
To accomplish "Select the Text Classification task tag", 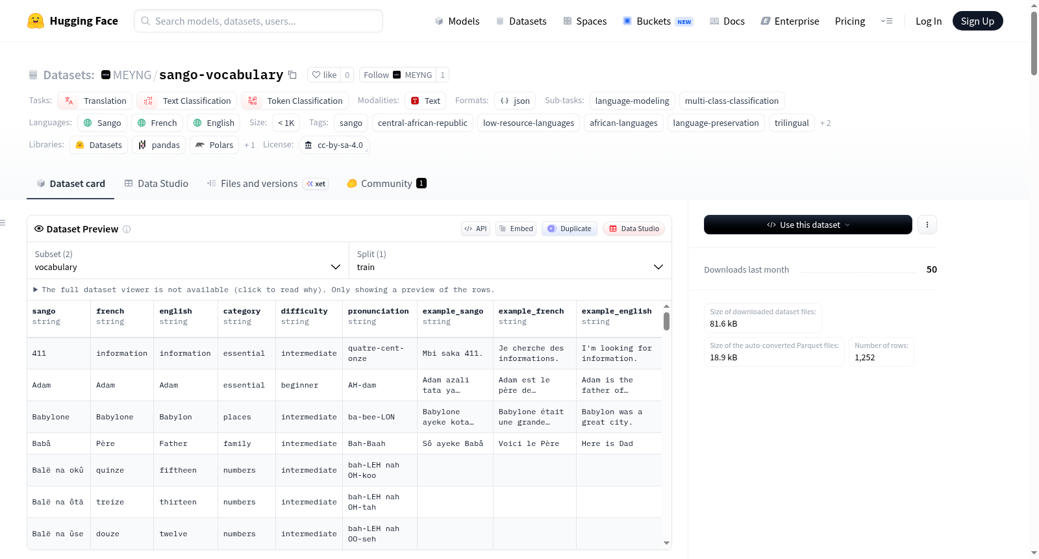I will pyautogui.click(x=188, y=101).
